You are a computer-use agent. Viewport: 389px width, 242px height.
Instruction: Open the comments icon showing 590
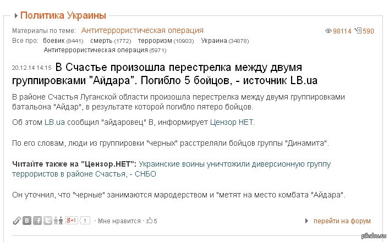pyautogui.click(x=358, y=31)
